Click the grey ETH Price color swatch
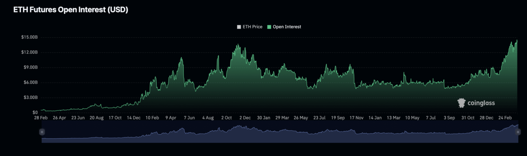 (239, 27)
